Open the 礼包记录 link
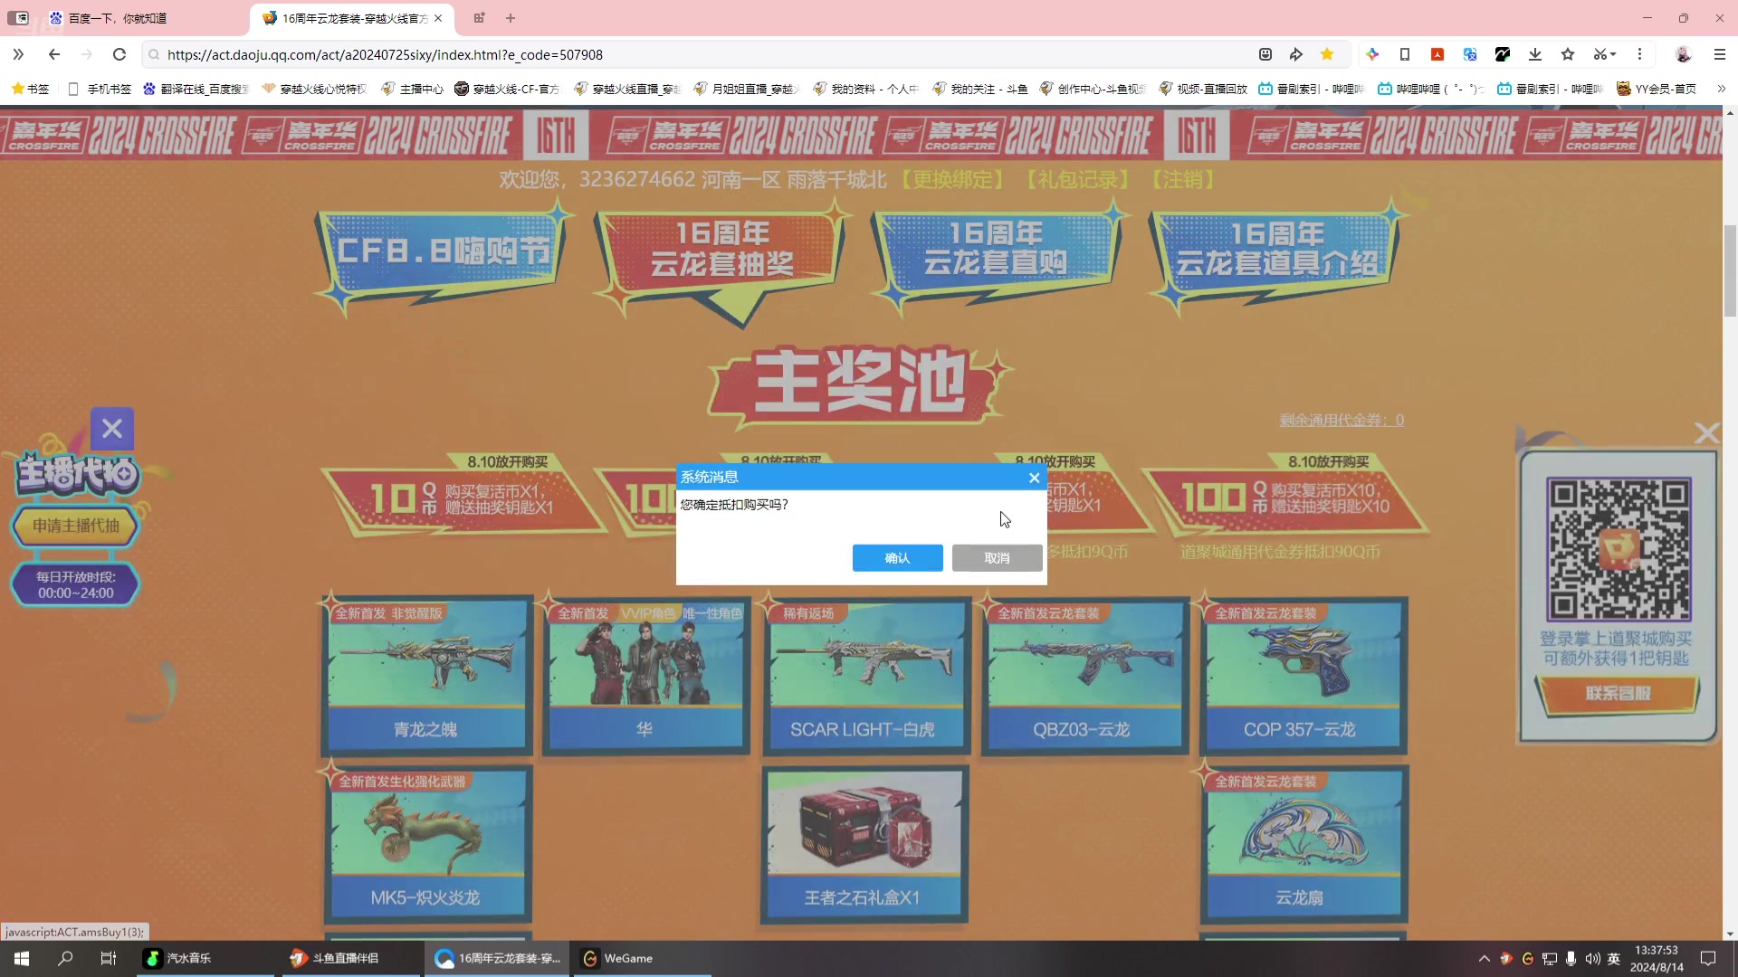The width and height of the screenshot is (1738, 977). (1077, 180)
